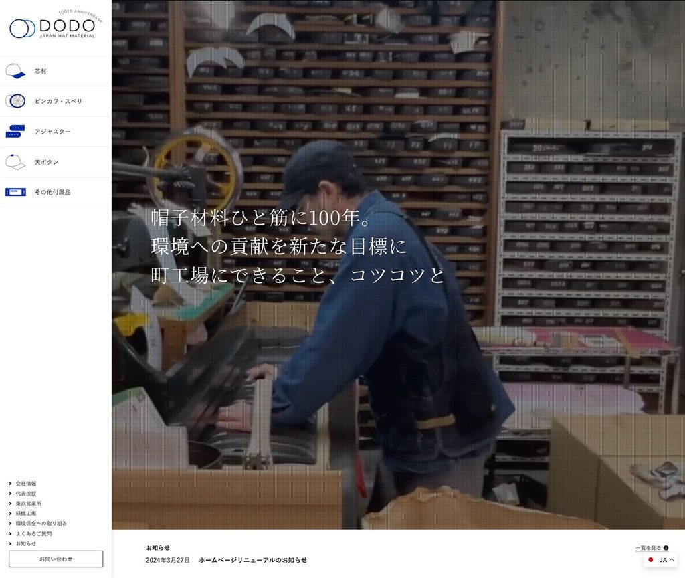Open the 芯材 menu item
This screenshot has width=685, height=578.
pyautogui.click(x=56, y=71)
